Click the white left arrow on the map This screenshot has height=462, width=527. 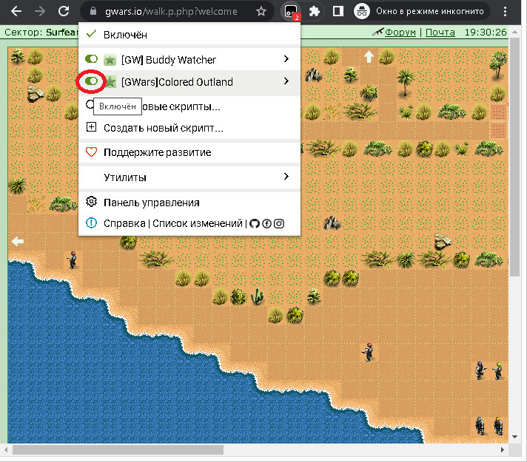[x=18, y=241]
